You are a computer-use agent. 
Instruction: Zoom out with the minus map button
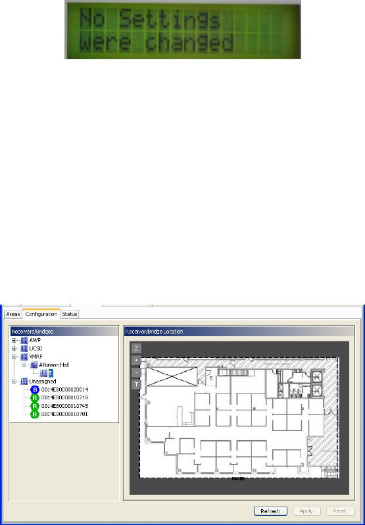point(136,372)
